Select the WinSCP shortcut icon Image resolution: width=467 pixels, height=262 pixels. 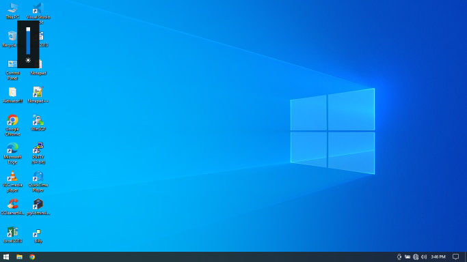click(x=38, y=123)
